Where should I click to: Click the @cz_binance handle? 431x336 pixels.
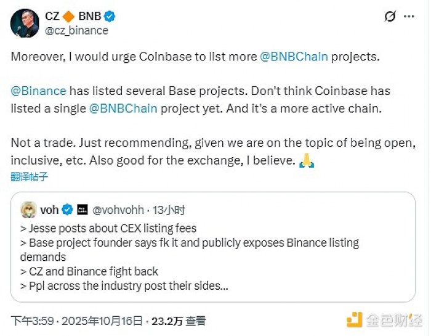coord(76,30)
